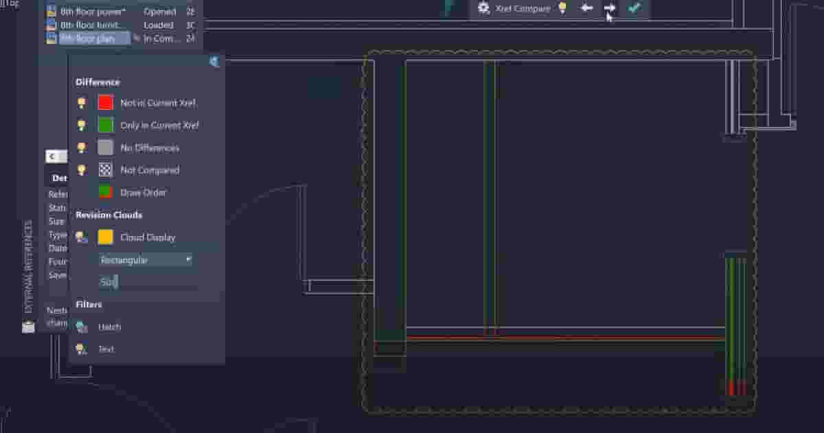Toggle visibility of Only in Current Xref differences
Screen dimensions: 824x433
(x=82, y=125)
